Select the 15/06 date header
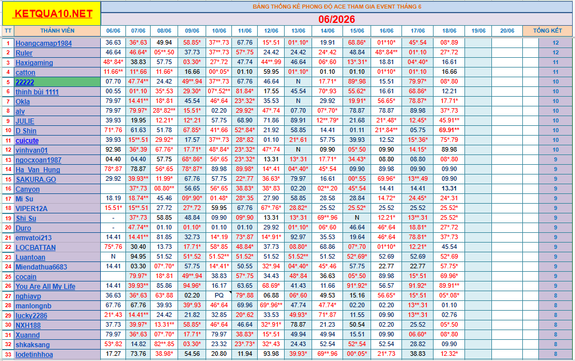This screenshot has width=575, height=361. [x=357, y=31]
